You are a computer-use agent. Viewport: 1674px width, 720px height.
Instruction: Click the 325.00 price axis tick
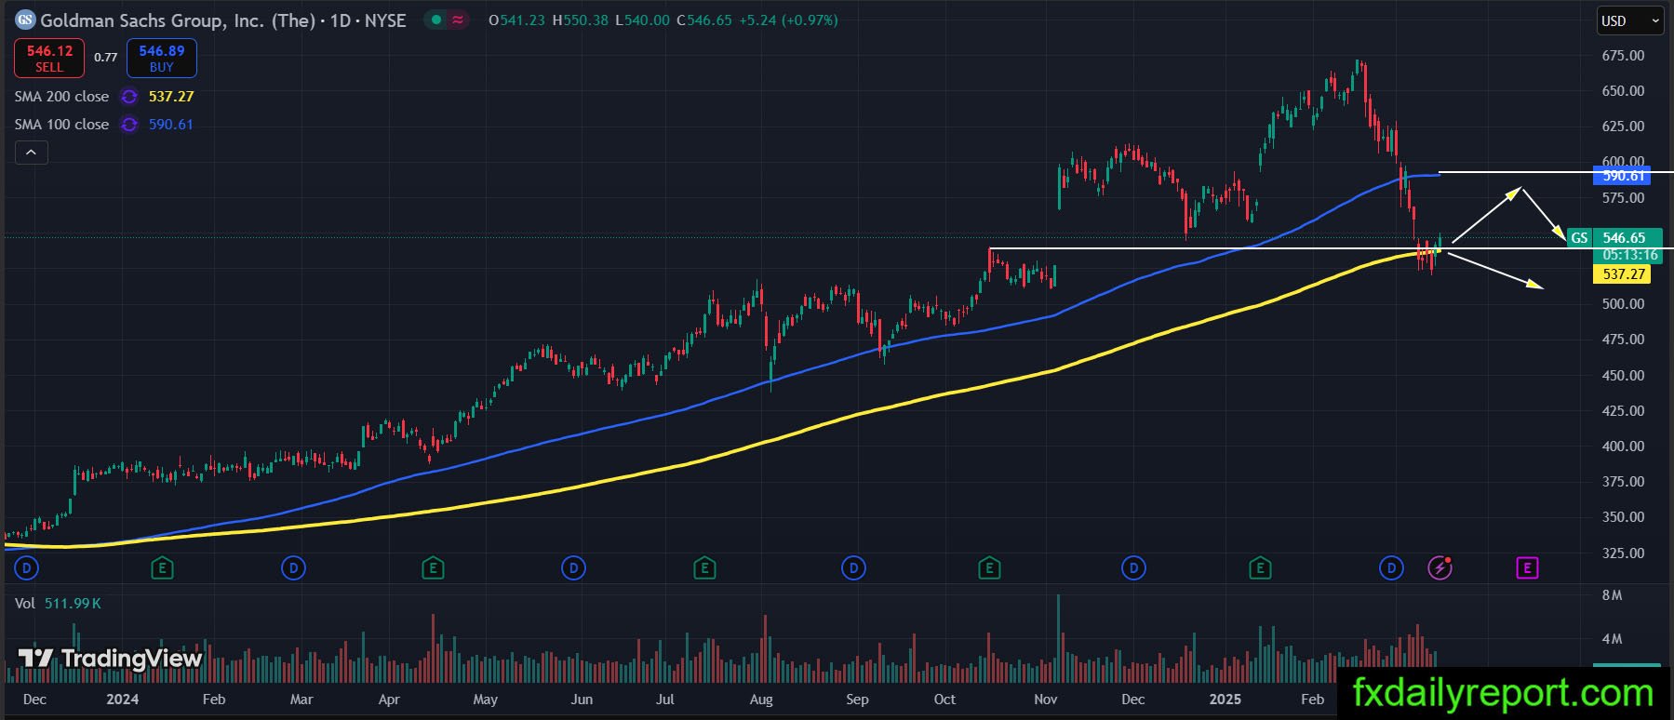click(1623, 553)
